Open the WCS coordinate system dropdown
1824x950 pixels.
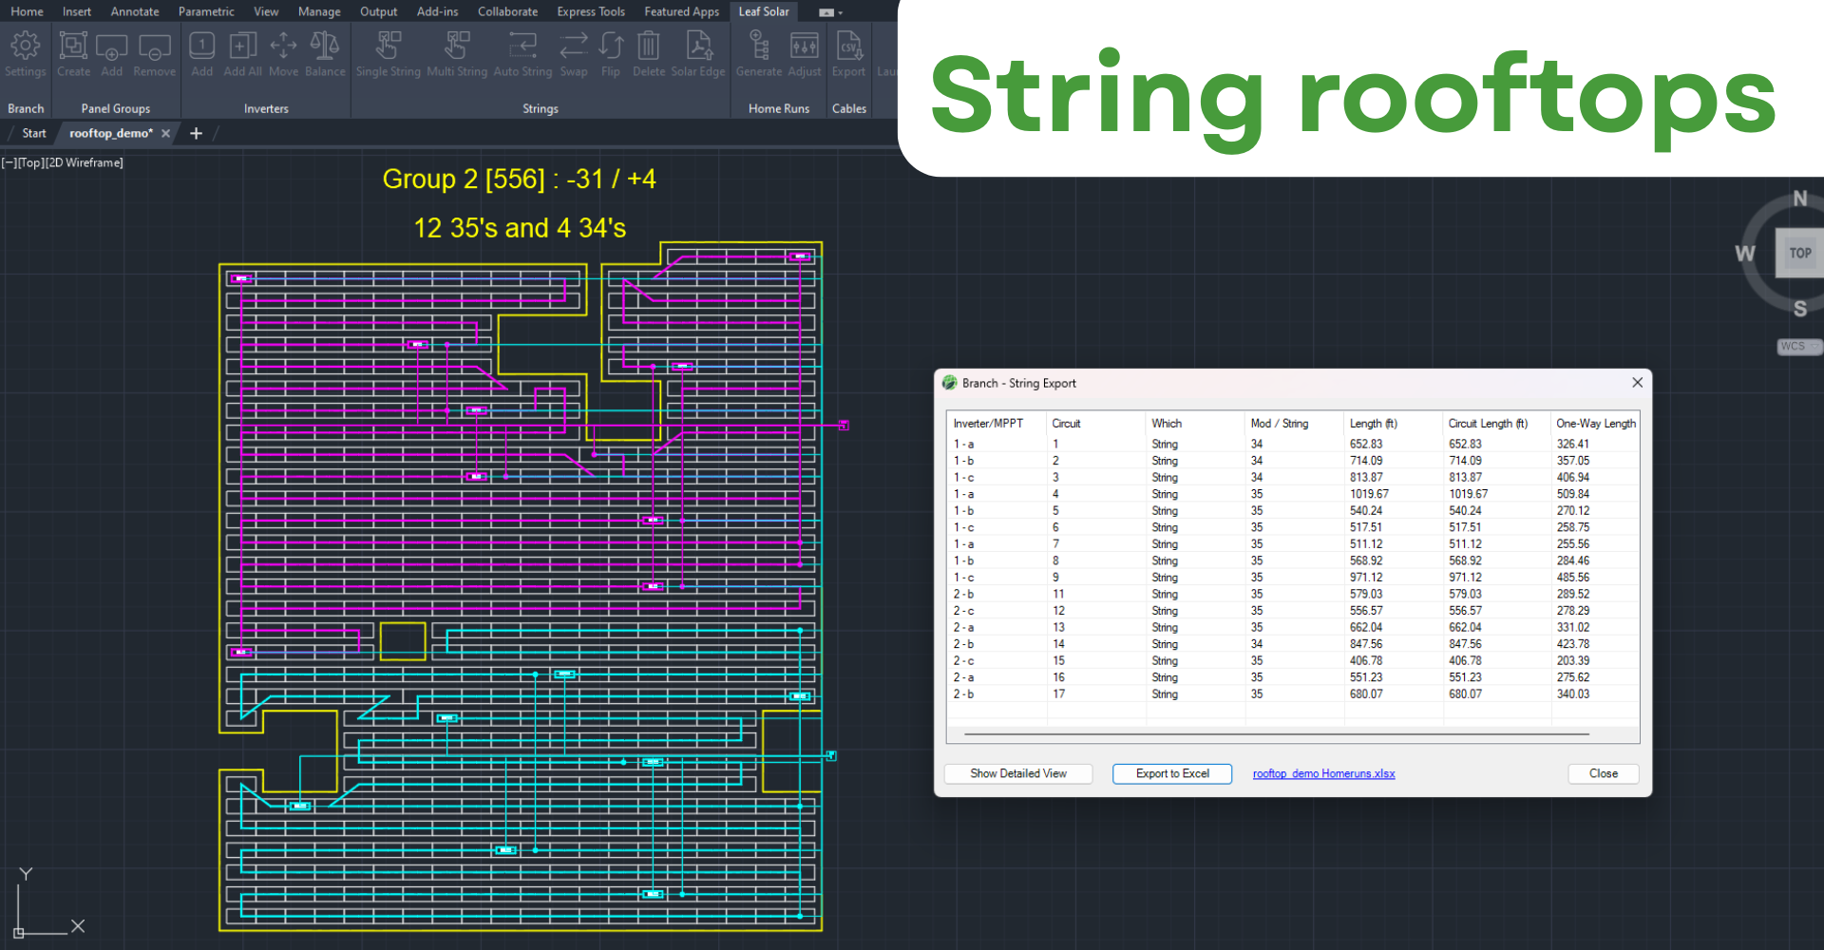1798,347
